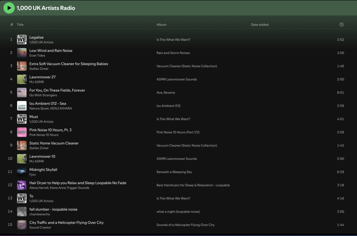Screen dimensions: 357x236
Task: Click For You, On These Fields cover art
Action: coord(22,92)
